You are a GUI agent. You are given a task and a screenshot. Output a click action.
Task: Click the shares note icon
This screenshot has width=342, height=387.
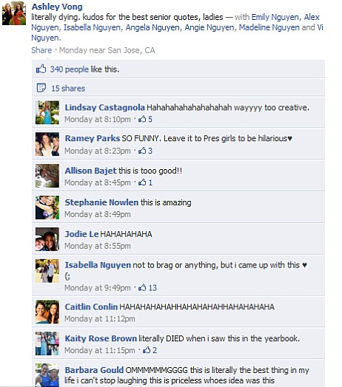(x=41, y=88)
